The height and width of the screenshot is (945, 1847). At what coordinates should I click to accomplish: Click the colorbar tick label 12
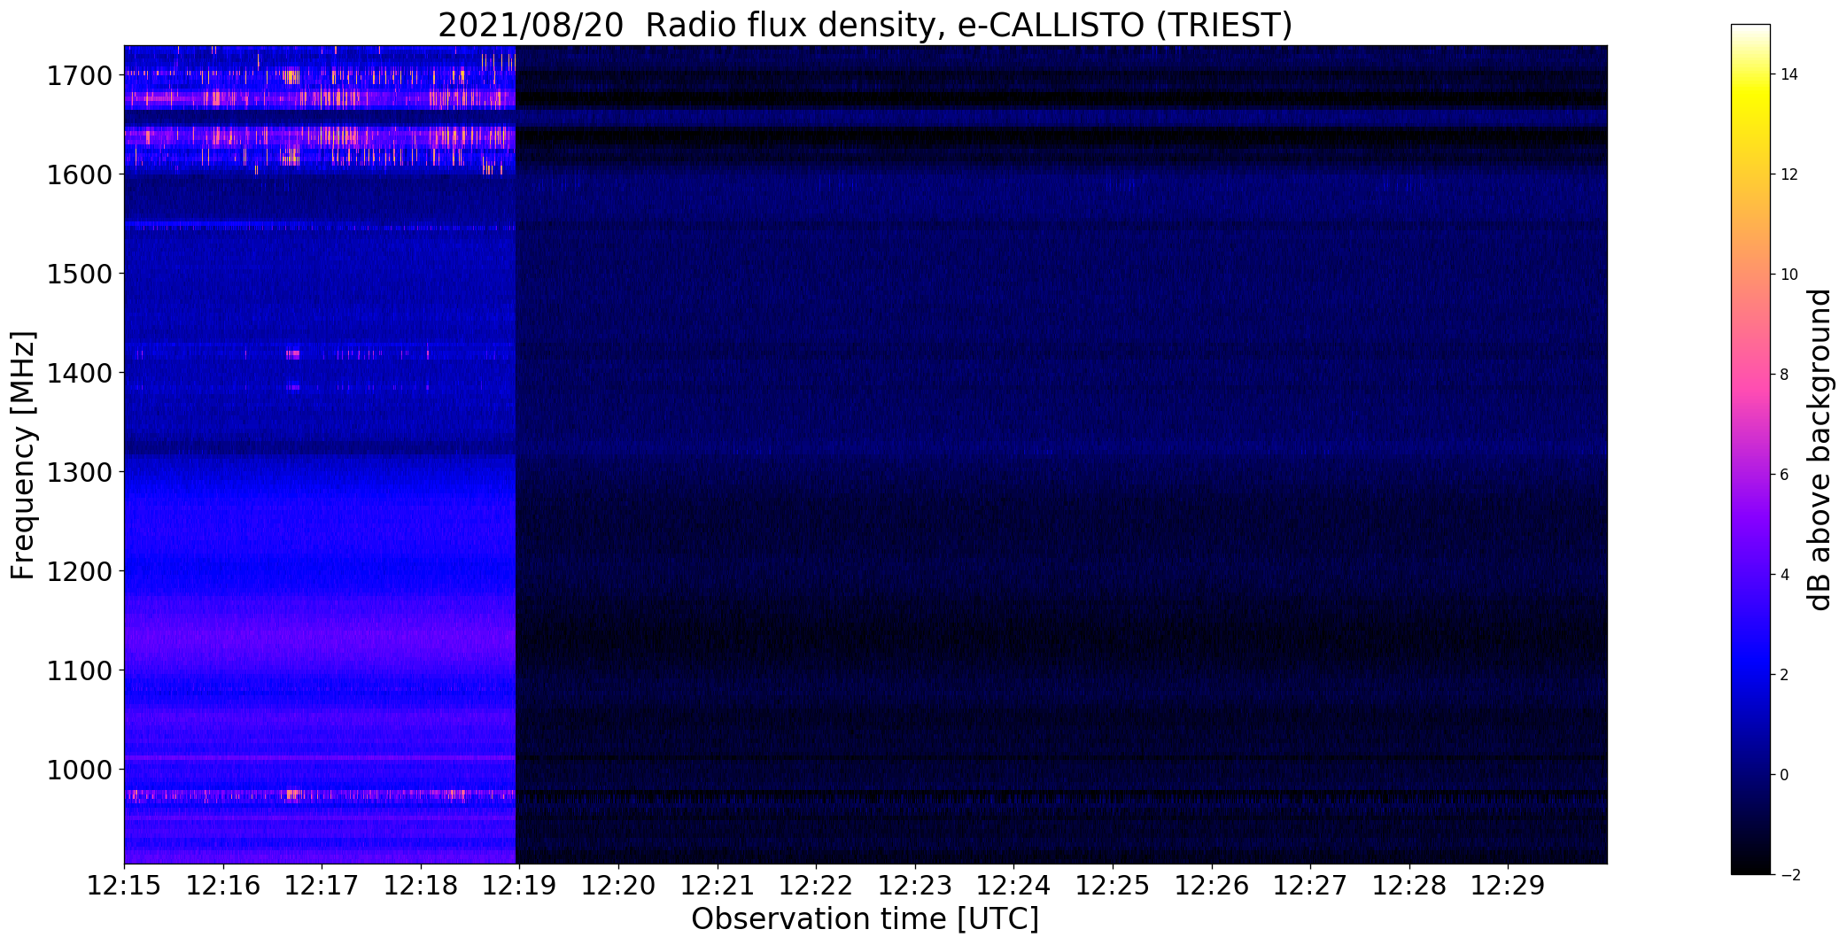pyautogui.click(x=1789, y=174)
